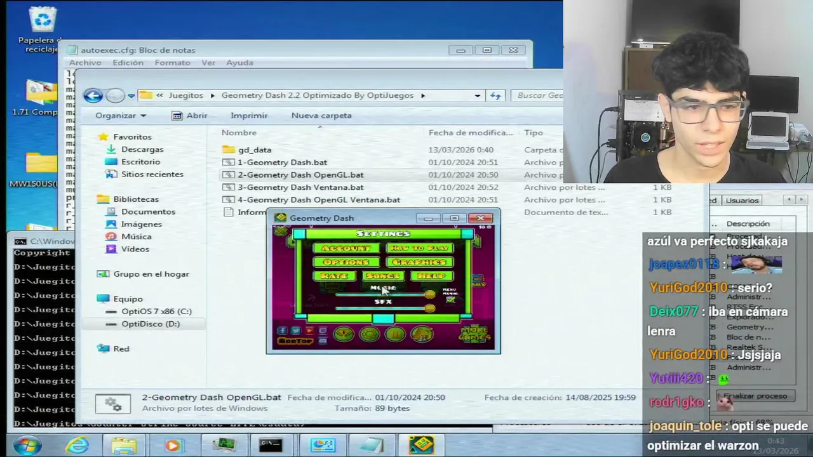Viewport: 813px width, 457px height.
Task: Switch to Notepad taskbar icon
Action: (371, 446)
